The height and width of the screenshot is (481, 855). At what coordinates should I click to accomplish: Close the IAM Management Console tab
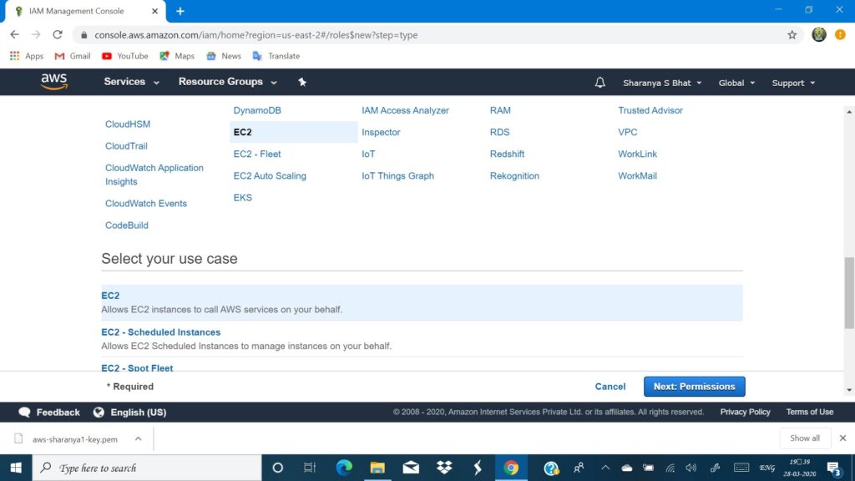(x=154, y=11)
